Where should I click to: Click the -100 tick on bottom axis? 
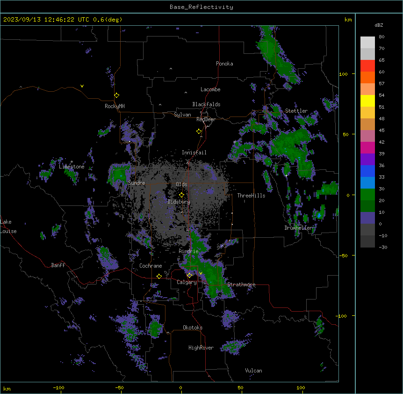coord(58,387)
